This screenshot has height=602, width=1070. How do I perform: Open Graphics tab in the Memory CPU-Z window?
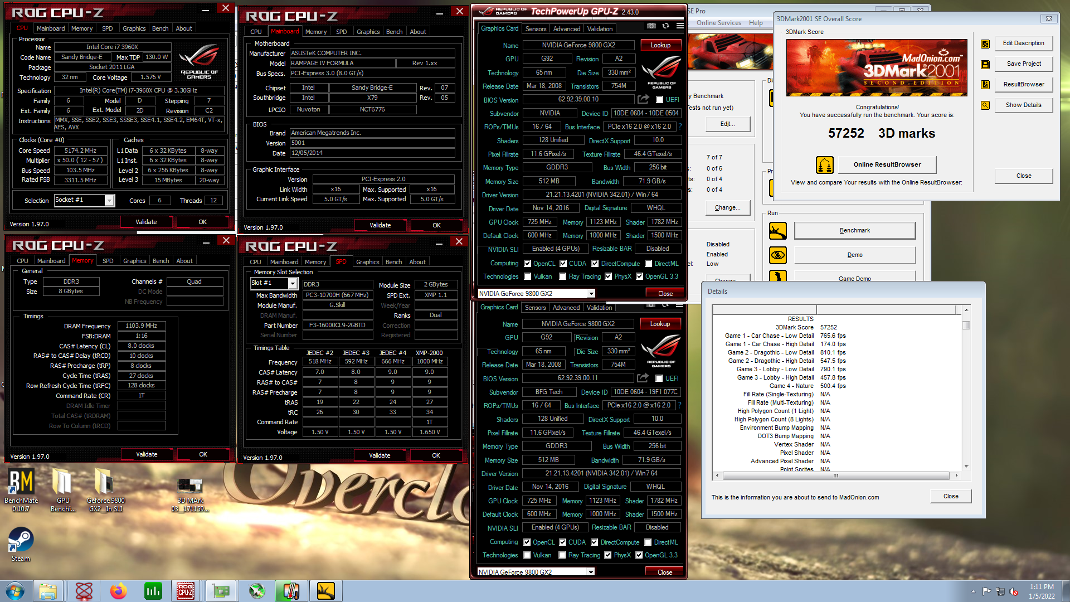coord(134,261)
